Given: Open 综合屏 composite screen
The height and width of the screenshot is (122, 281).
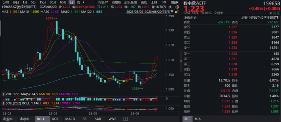Looking at the screenshot, I should [103, 2].
